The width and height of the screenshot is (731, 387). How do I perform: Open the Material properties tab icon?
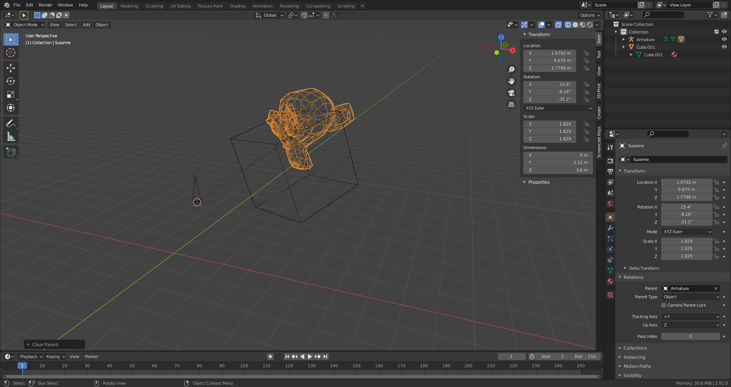click(610, 281)
